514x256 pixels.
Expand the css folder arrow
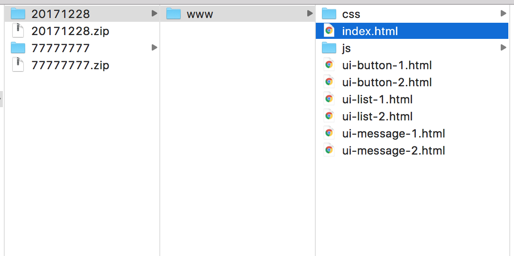pos(503,14)
